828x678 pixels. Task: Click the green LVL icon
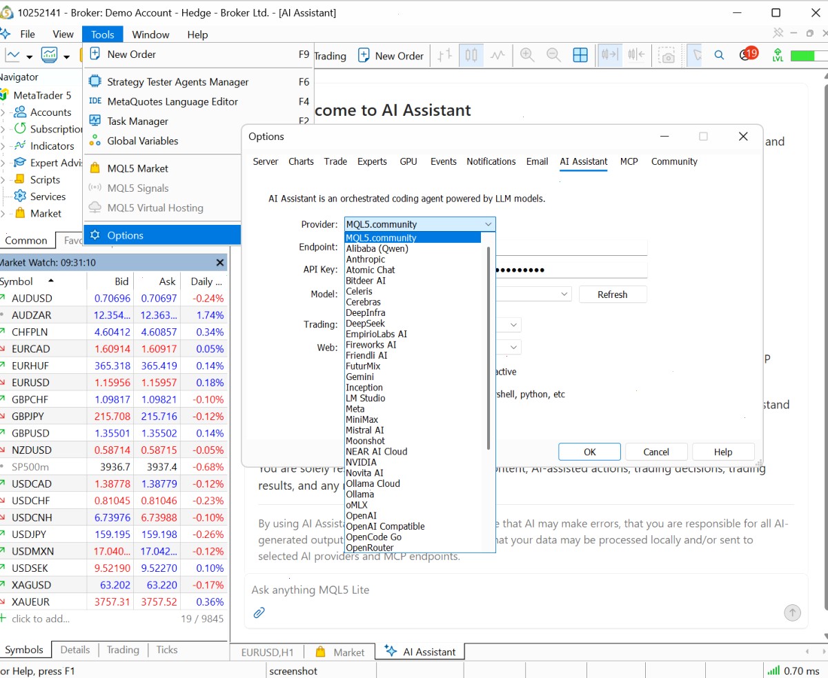[778, 56]
